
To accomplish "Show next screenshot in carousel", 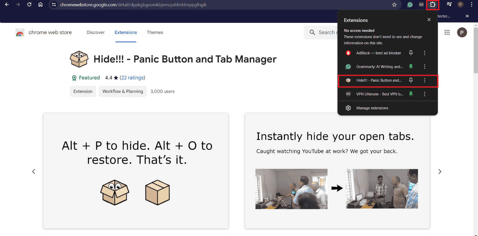I will pos(440,171).
